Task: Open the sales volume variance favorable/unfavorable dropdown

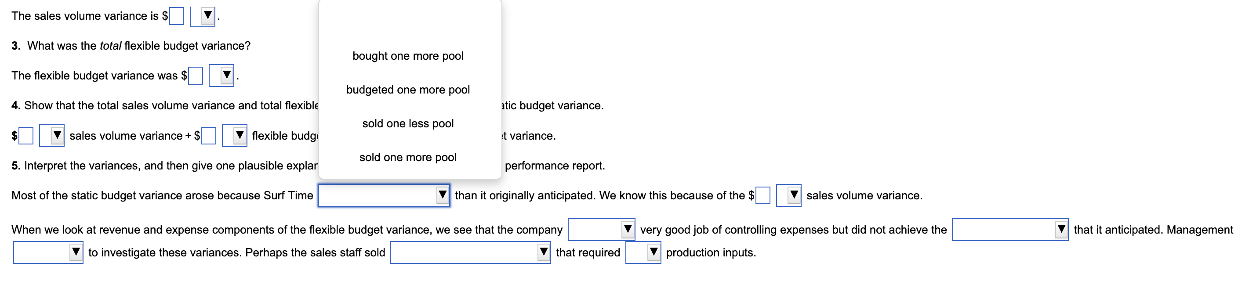Action: point(207,15)
